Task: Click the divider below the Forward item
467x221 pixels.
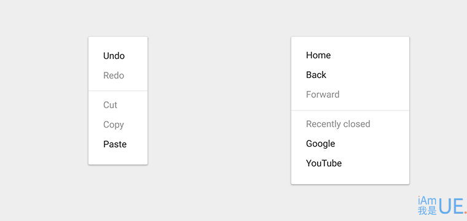Action: tap(350, 110)
